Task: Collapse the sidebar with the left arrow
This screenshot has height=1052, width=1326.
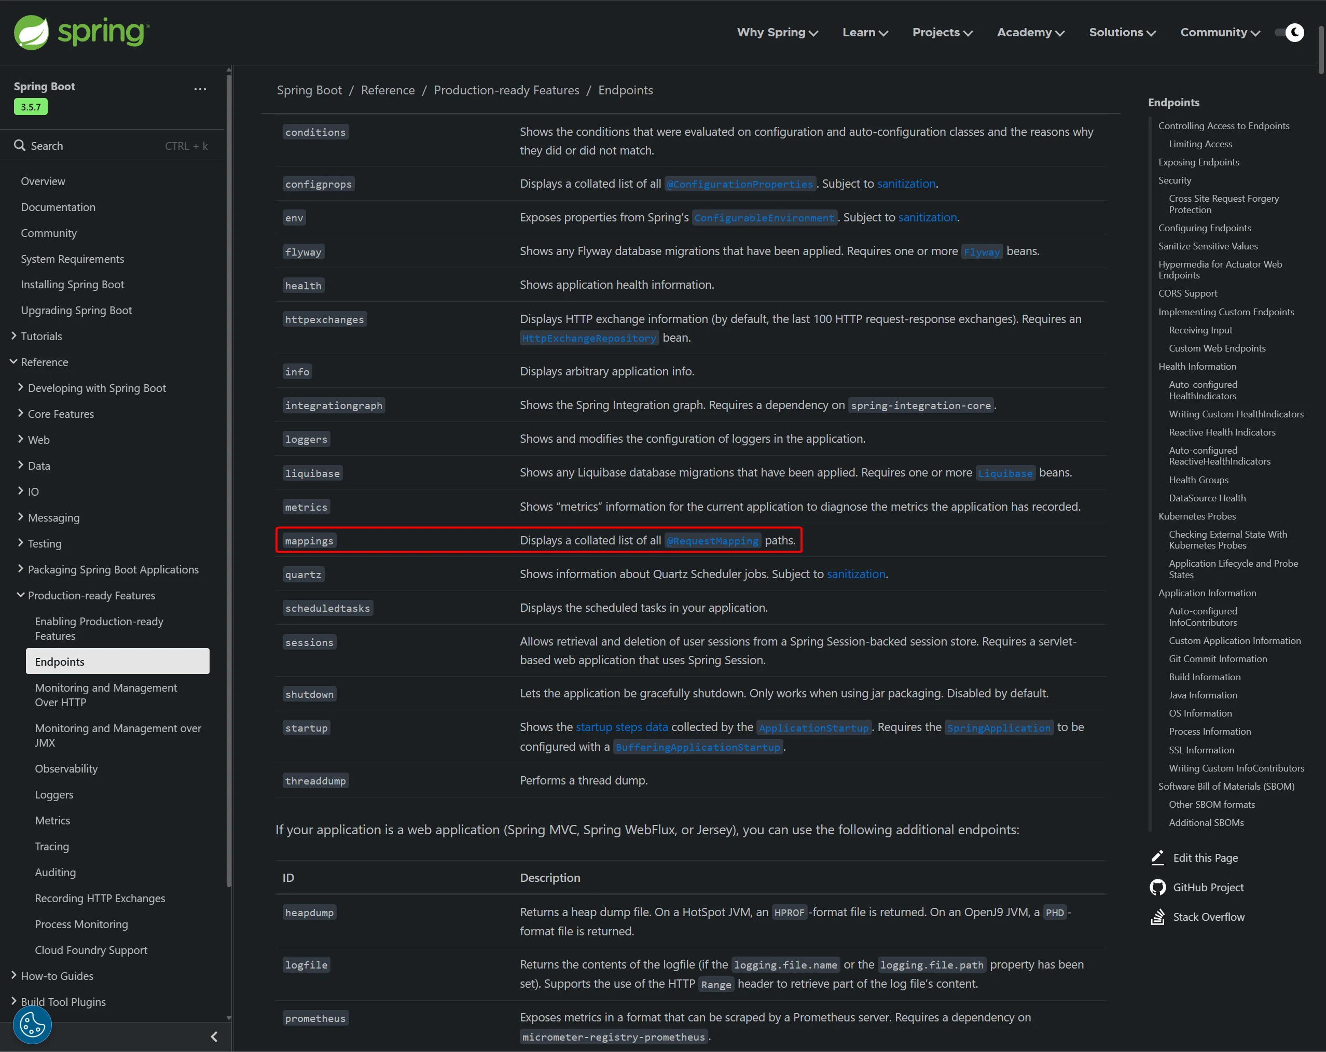Action: coord(214,1036)
